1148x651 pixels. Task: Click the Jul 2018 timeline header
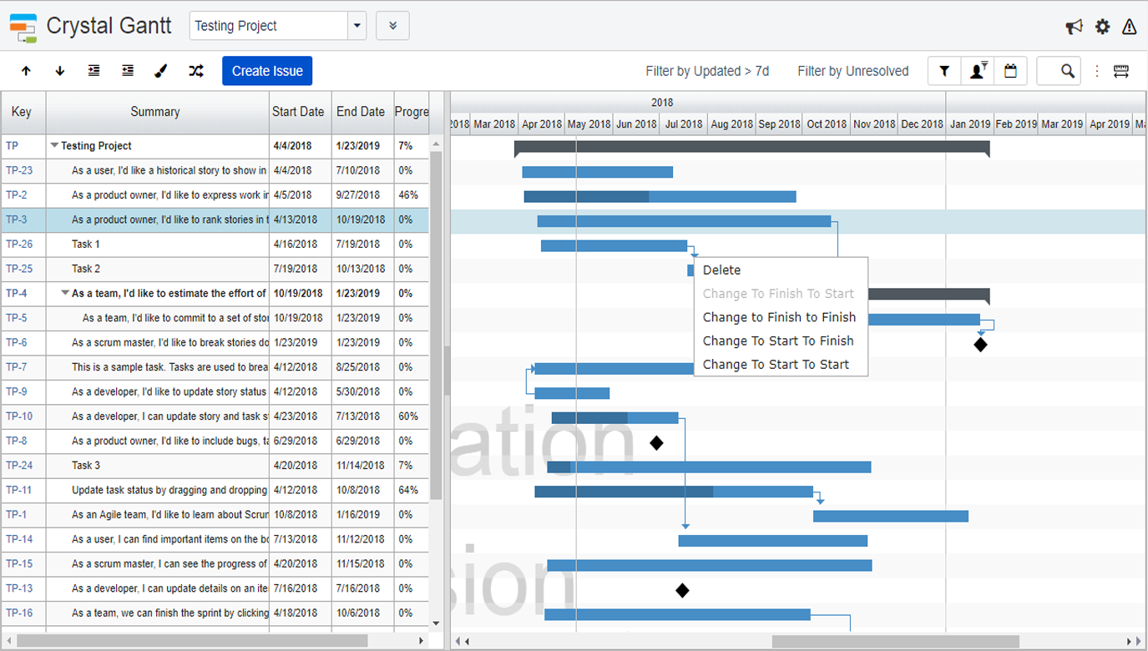683,124
